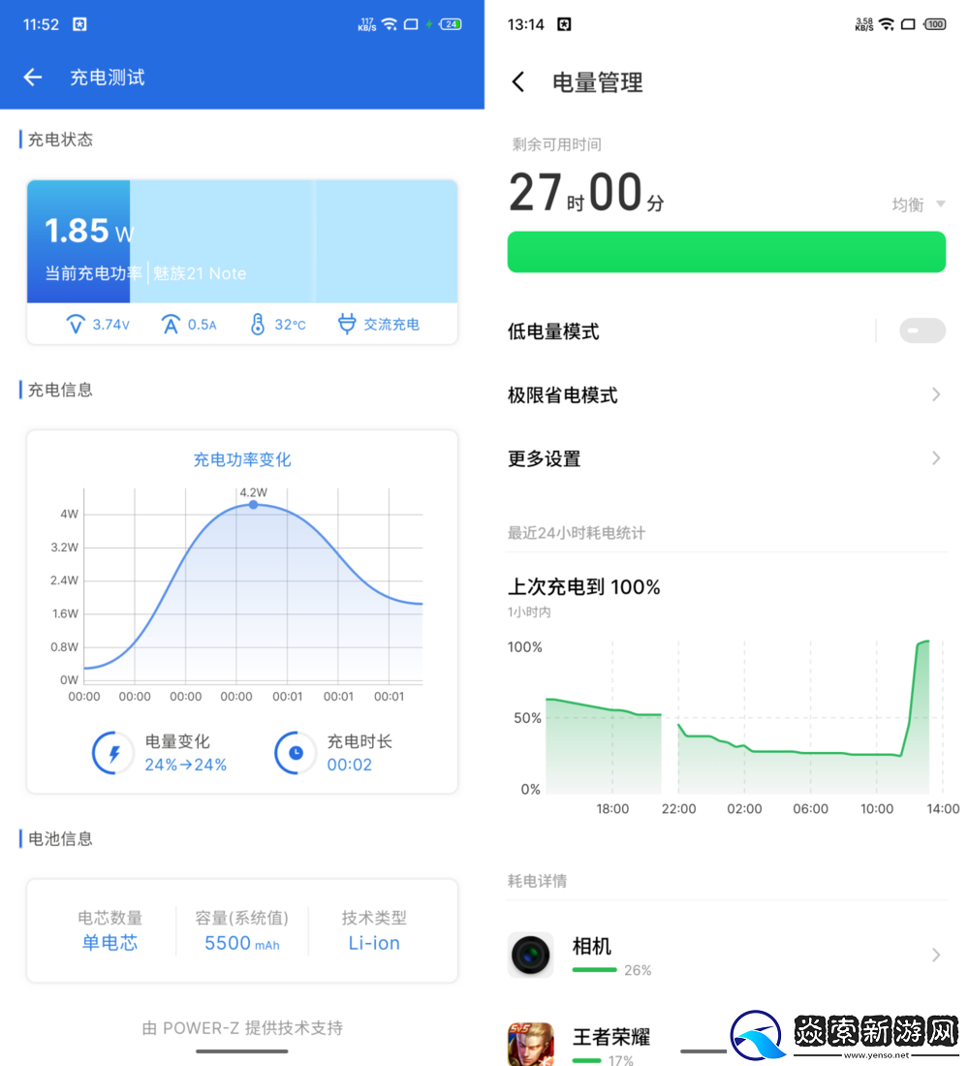969x1066 pixels.
Task: Tap the lightning bolt 电量变化 icon
Action: (112, 753)
